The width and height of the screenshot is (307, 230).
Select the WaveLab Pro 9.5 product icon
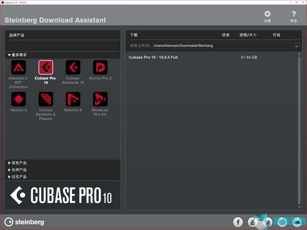click(100, 99)
